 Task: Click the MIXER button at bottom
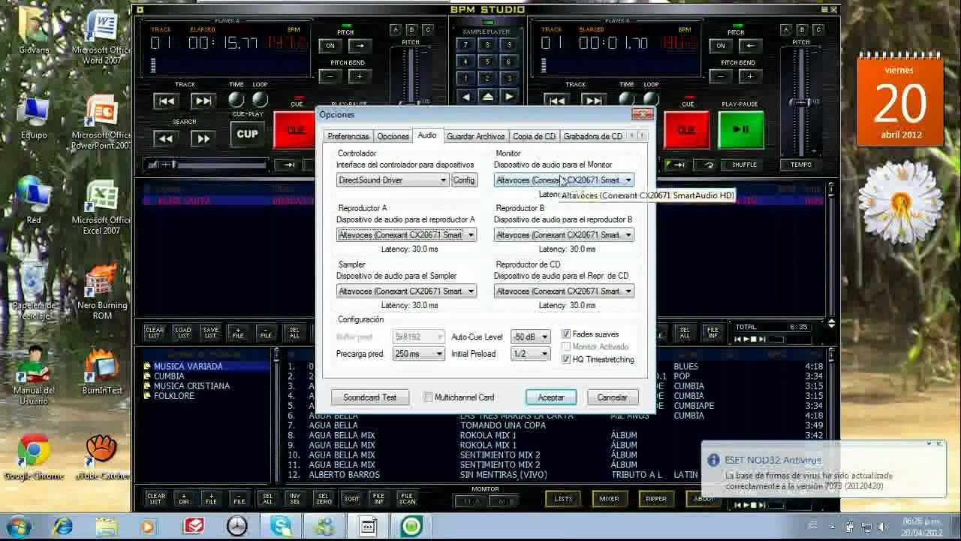609,499
